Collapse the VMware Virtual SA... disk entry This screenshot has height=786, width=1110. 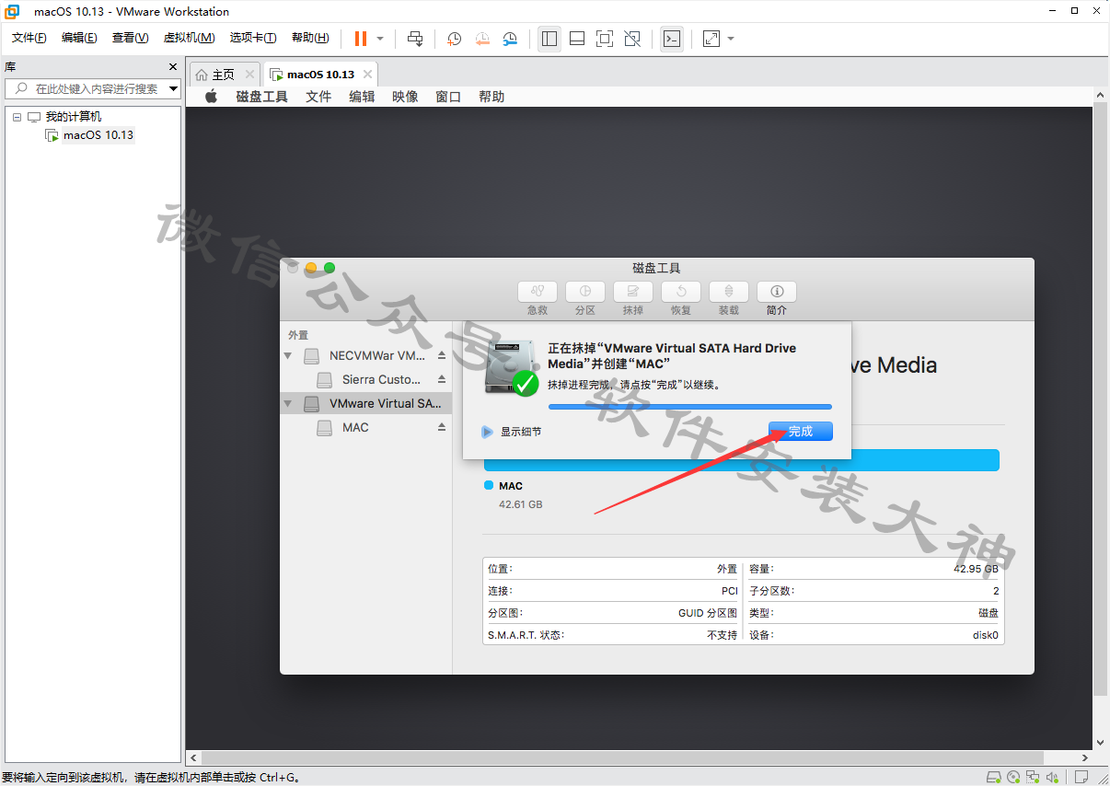288,403
